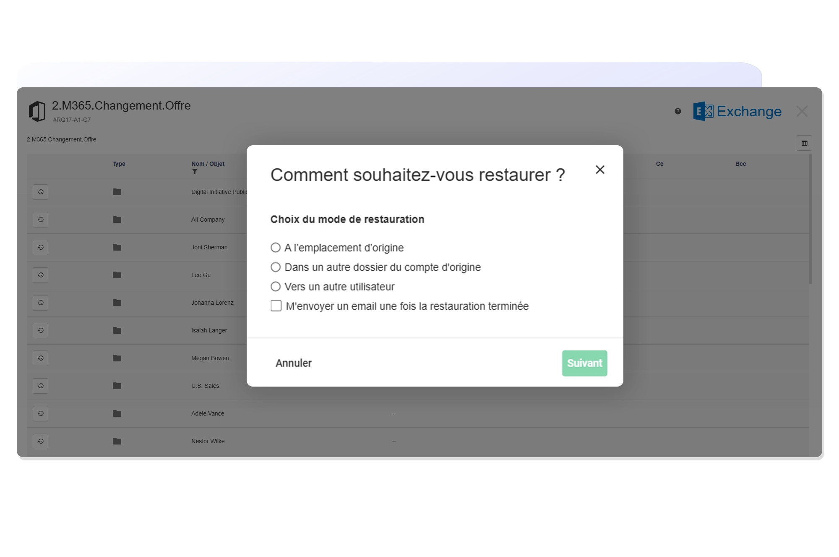Click the restore icon for Nestor Wilke
839x557 pixels.
pyautogui.click(x=40, y=441)
